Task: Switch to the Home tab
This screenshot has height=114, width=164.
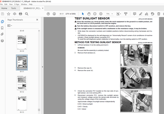Action: click(x=4, y=8)
